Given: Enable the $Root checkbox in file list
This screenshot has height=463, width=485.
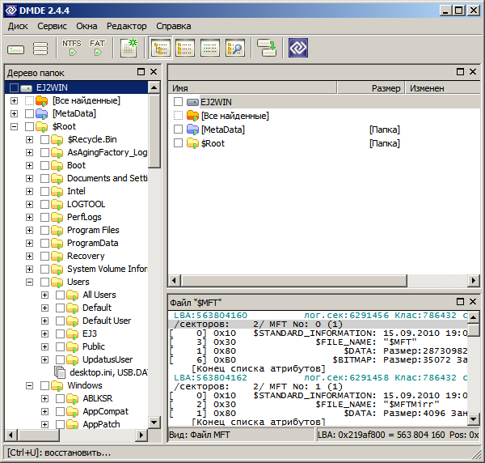Looking at the screenshot, I should pyautogui.click(x=179, y=143).
